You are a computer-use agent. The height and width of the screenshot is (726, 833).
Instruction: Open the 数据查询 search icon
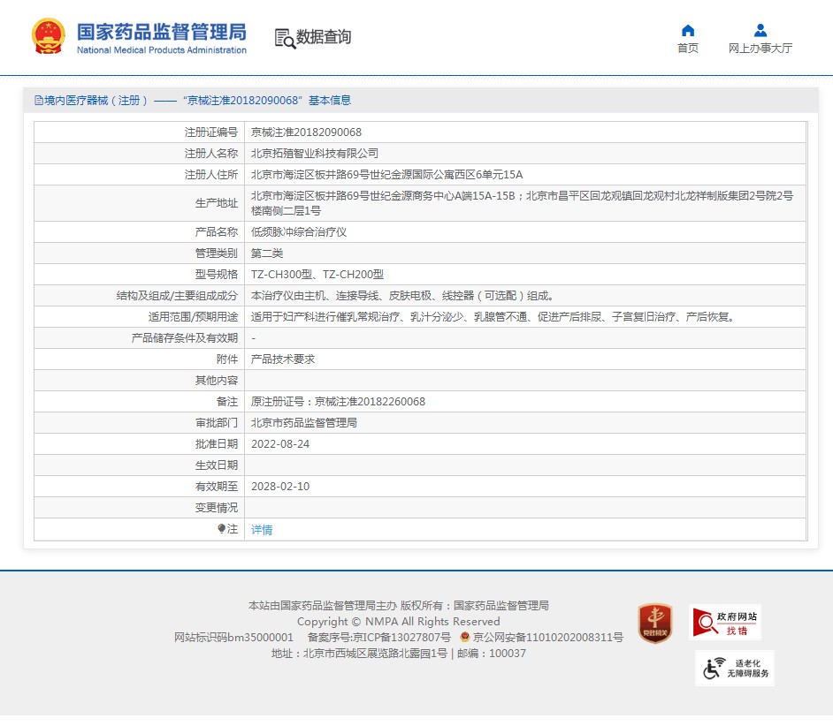(285, 38)
